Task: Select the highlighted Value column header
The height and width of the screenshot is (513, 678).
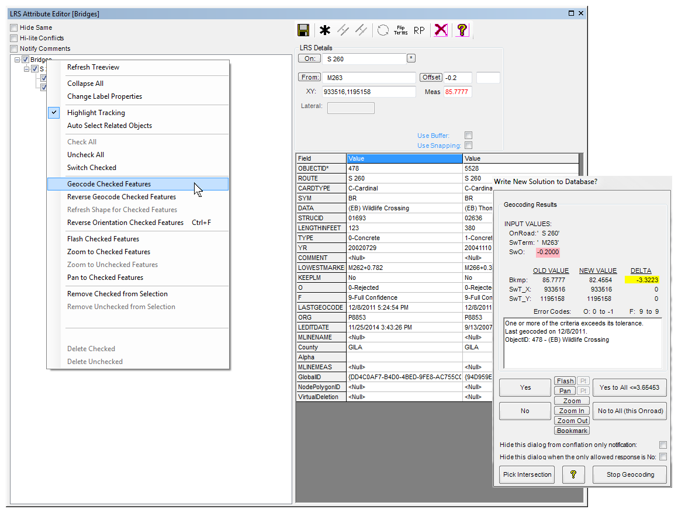Action: (x=404, y=158)
